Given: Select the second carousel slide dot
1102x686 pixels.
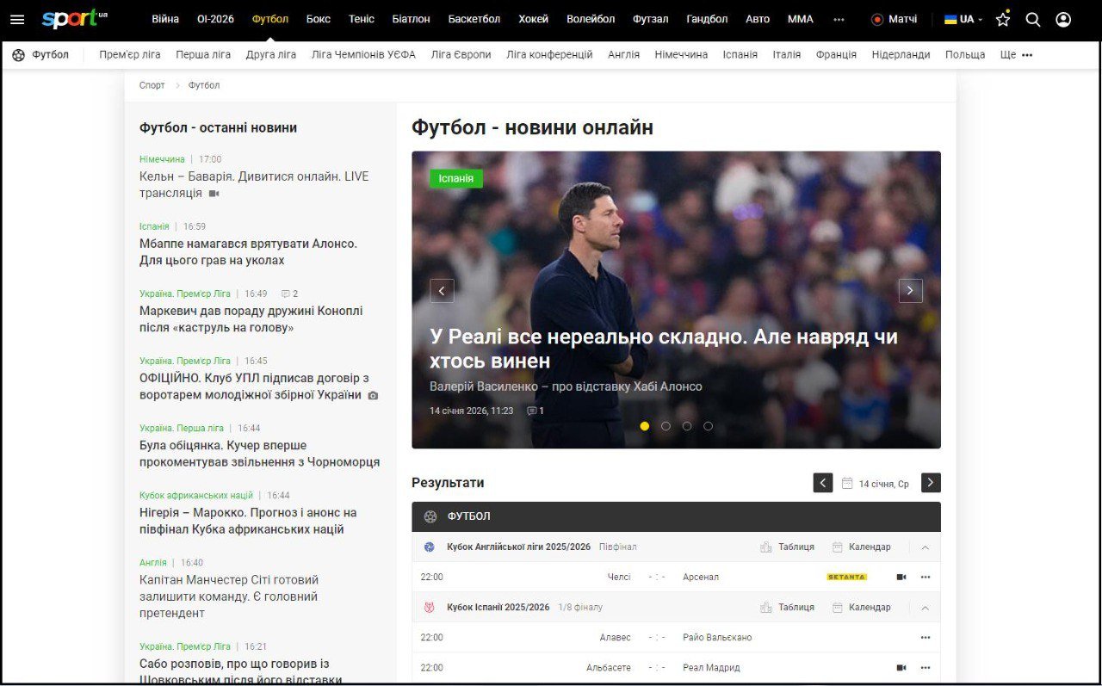Looking at the screenshot, I should pyautogui.click(x=666, y=426).
